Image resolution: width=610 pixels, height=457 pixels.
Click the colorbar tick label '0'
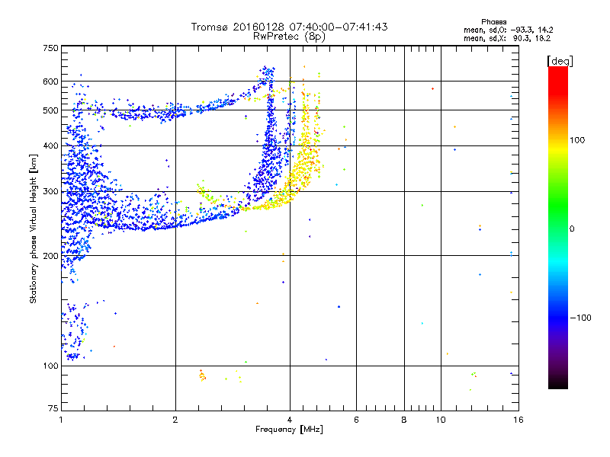pyautogui.click(x=572, y=228)
